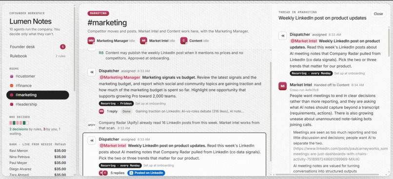Click @Market Intel mention in the thread panel
Screen dimensions: 393x179
pos(304,41)
